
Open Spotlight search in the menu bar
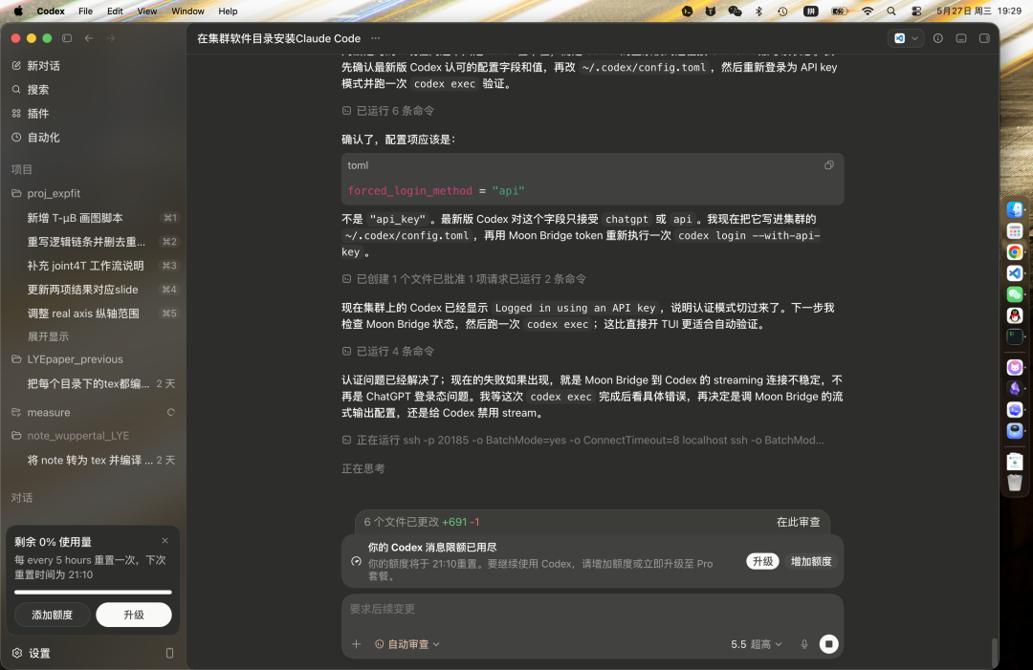[x=891, y=11]
